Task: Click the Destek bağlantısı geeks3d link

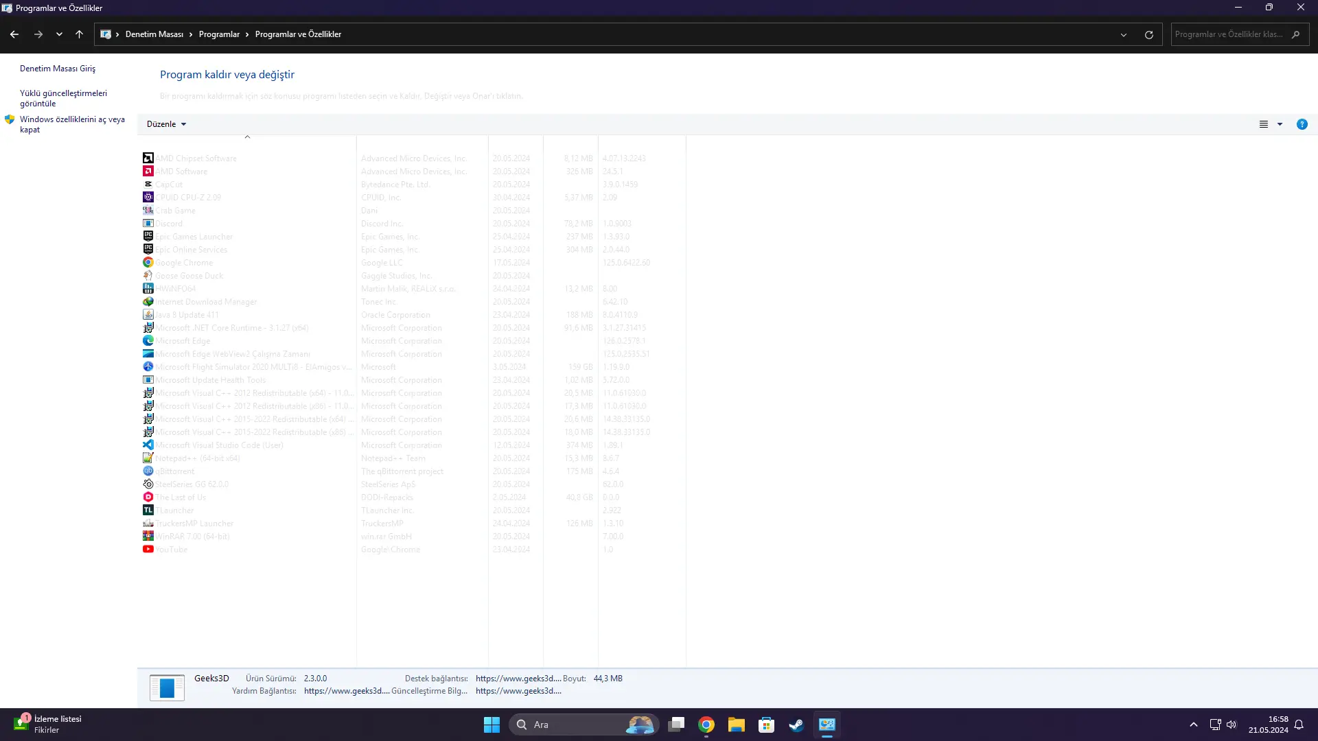Action: (518, 679)
